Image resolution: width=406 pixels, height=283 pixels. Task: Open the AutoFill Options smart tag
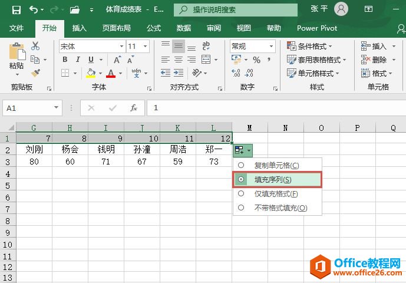click(x=243, y=150)
